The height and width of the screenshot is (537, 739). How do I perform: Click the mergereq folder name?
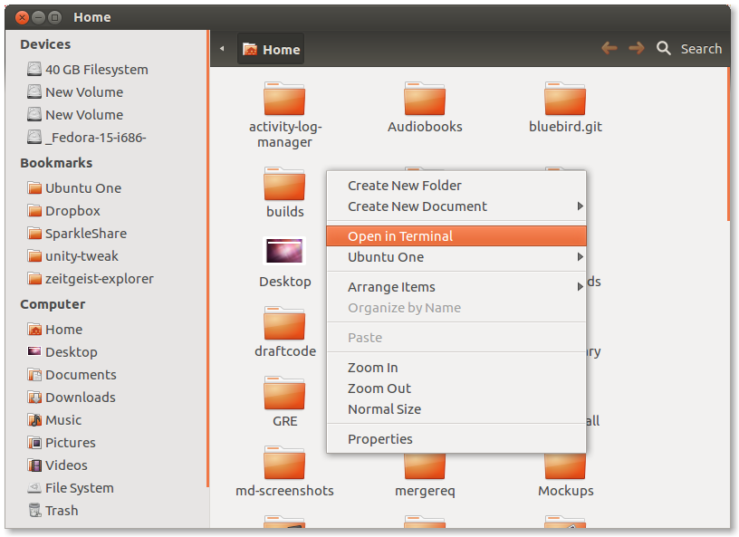[x=425, y=491]
